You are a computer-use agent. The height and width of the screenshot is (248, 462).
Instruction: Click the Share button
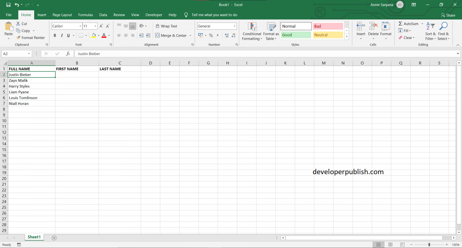(448, 15)
